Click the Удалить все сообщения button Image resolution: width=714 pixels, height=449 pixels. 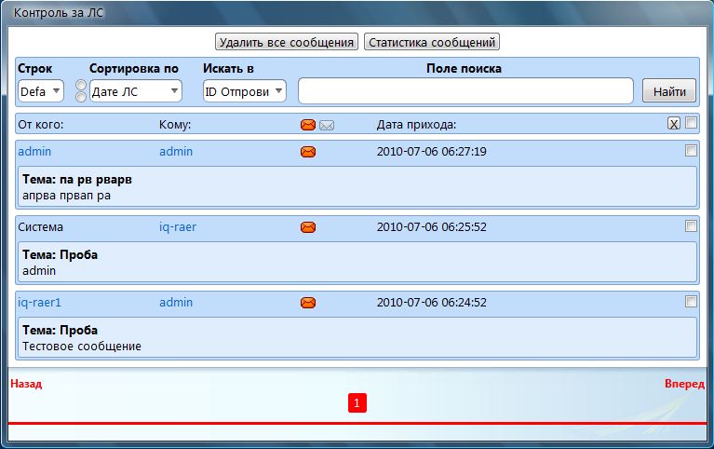tap(287, 42)
